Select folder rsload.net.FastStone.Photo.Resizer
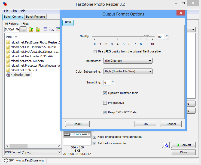This screenshot has width=201, height=165. point(35,42)
